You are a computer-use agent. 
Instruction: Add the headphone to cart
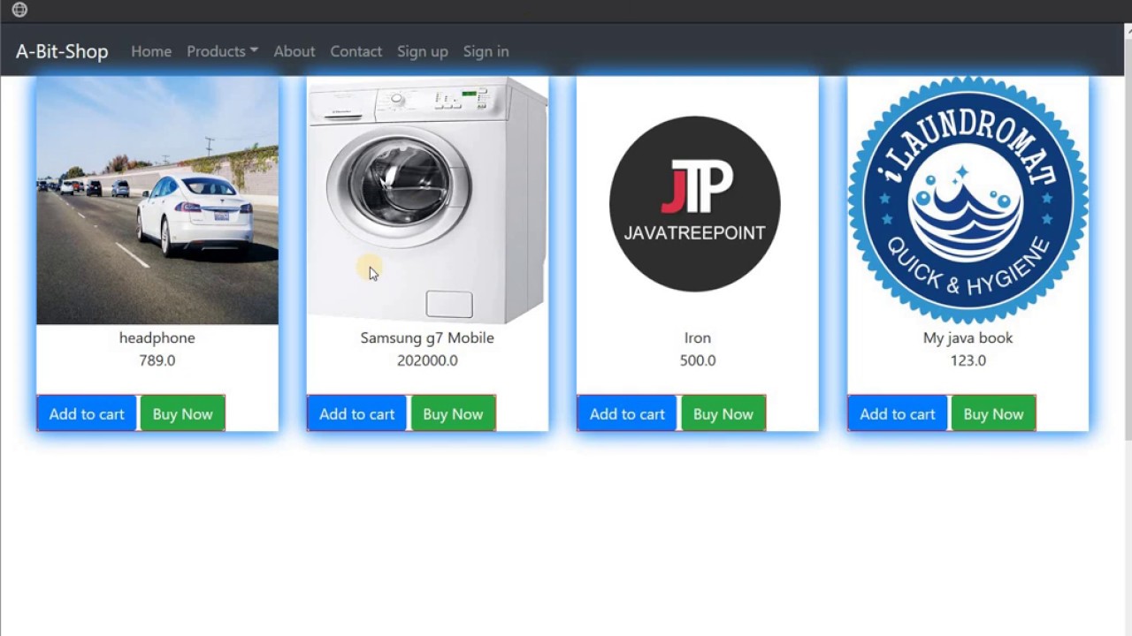87,413
